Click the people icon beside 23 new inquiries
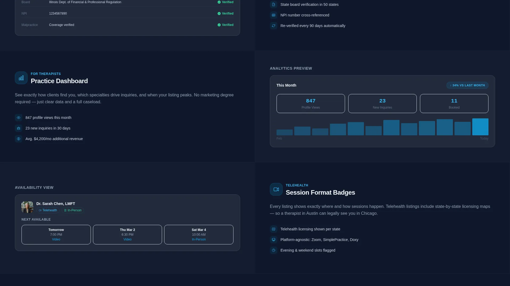 pos(19,128)
